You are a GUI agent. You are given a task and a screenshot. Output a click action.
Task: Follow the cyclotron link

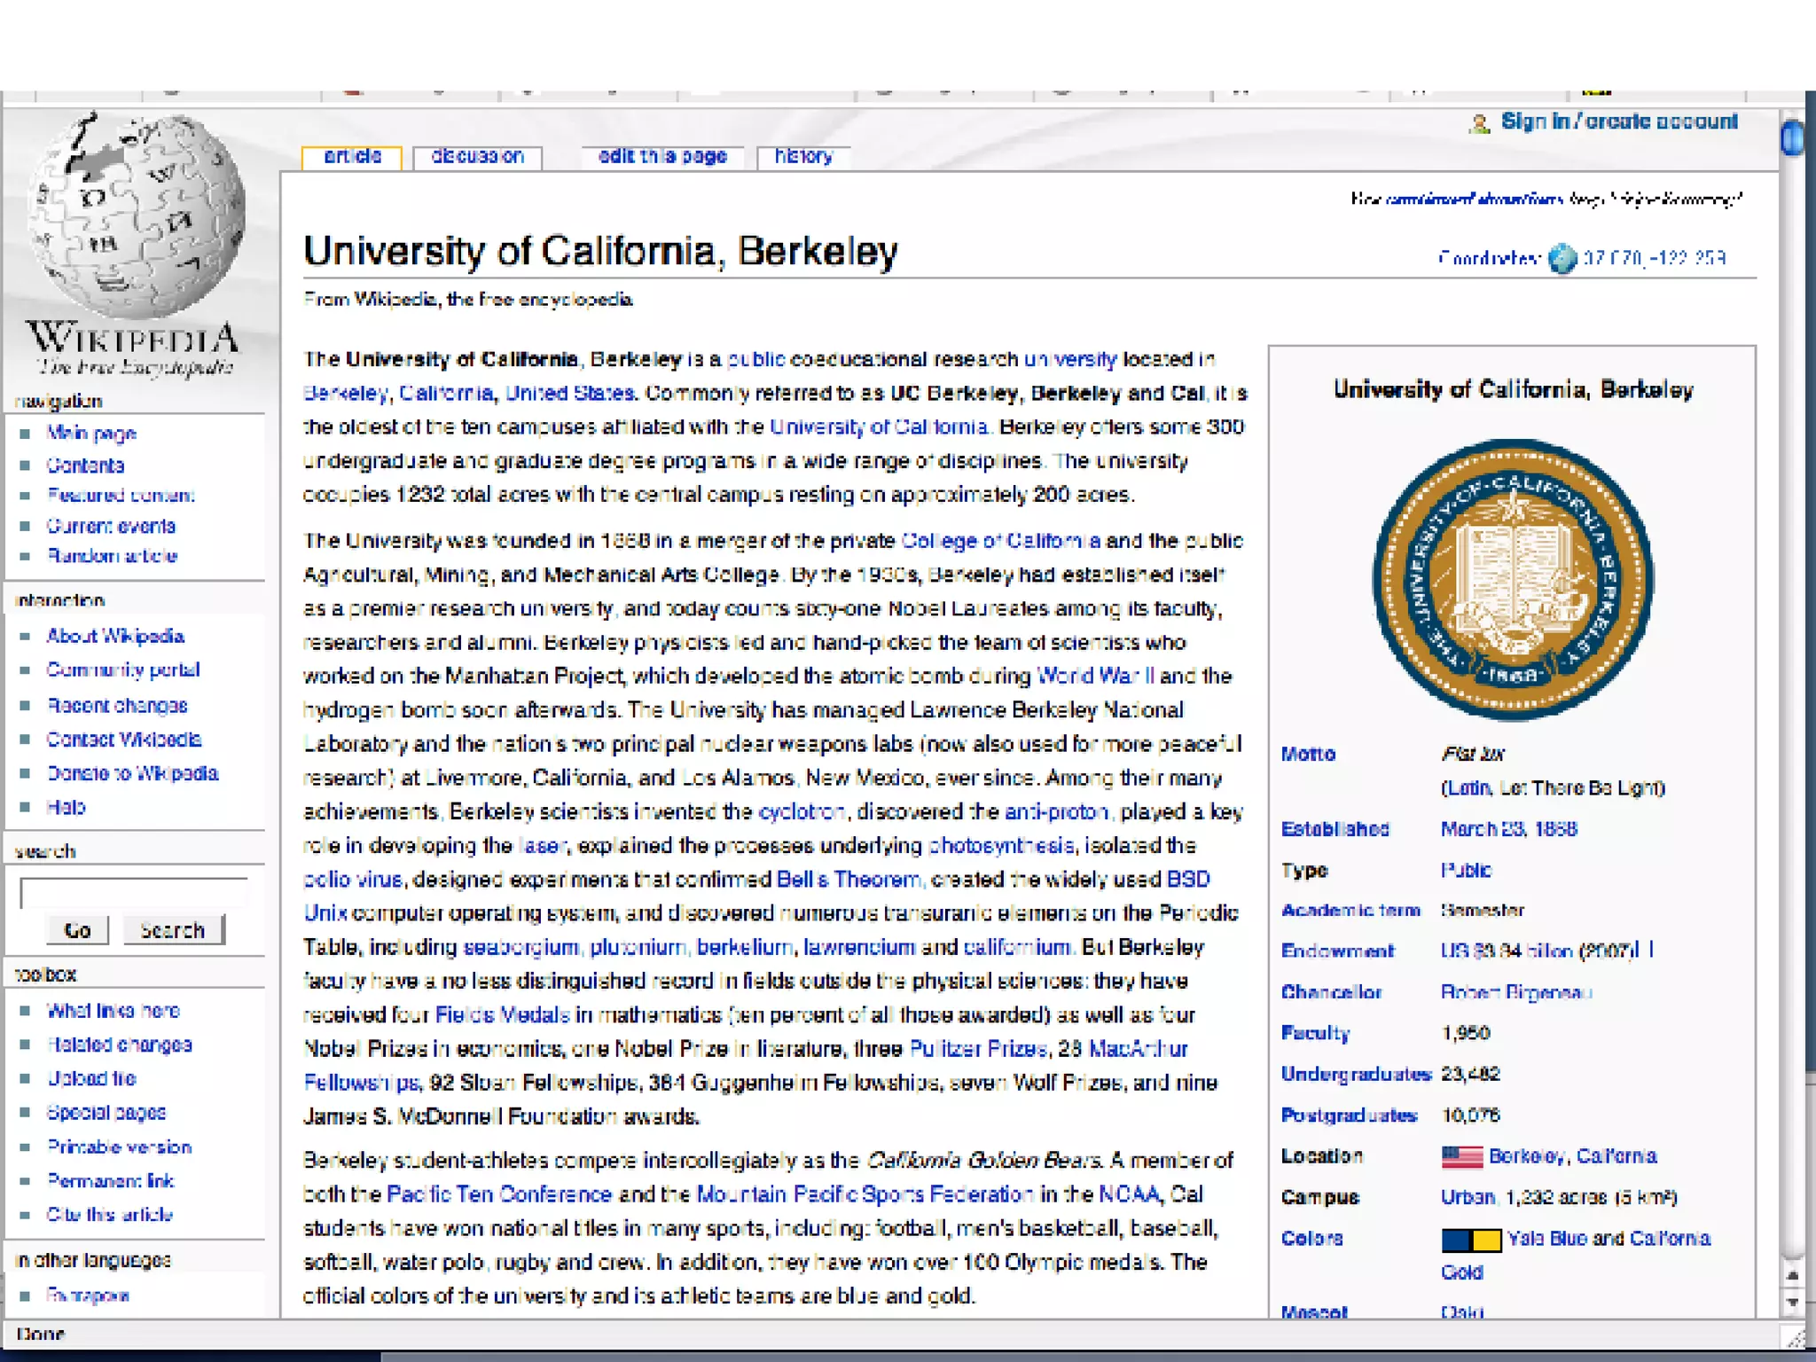(802, 813)
